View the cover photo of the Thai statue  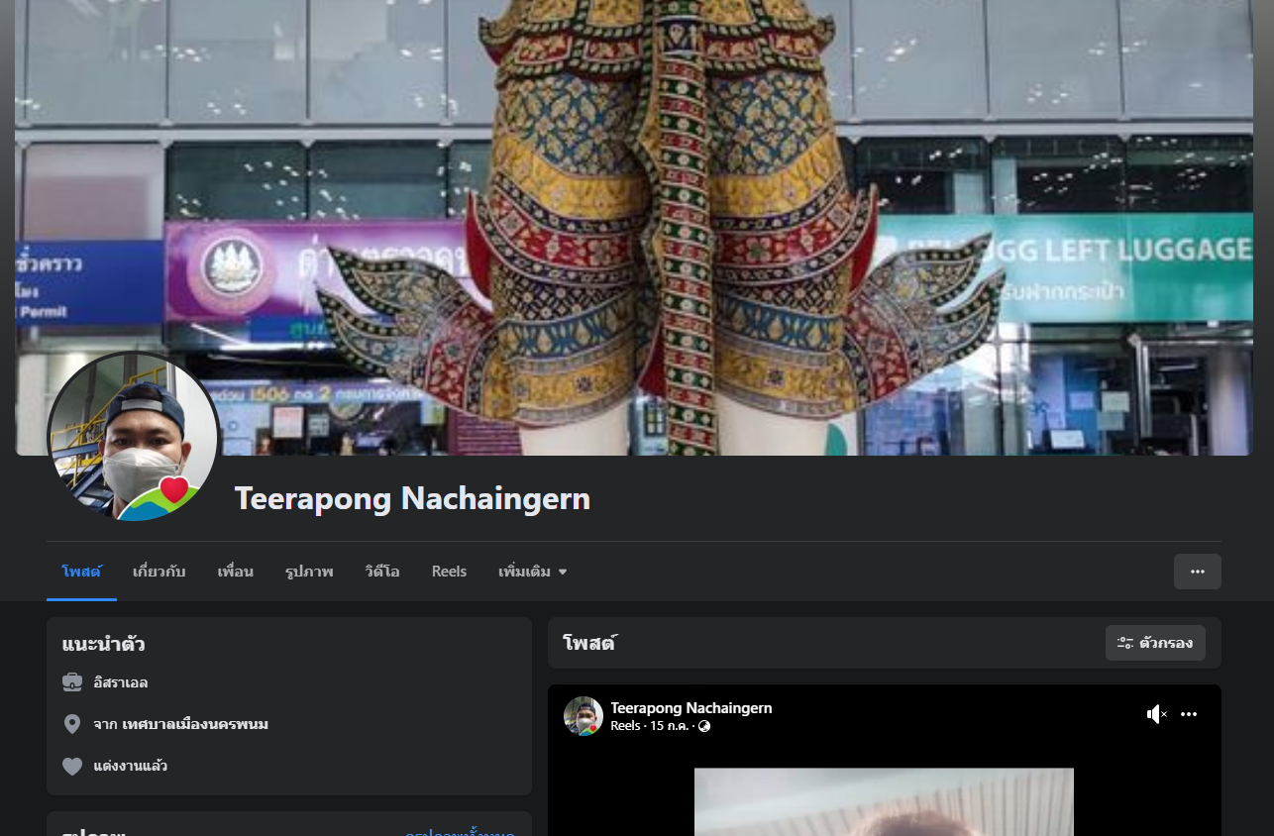tap(634, 228)
